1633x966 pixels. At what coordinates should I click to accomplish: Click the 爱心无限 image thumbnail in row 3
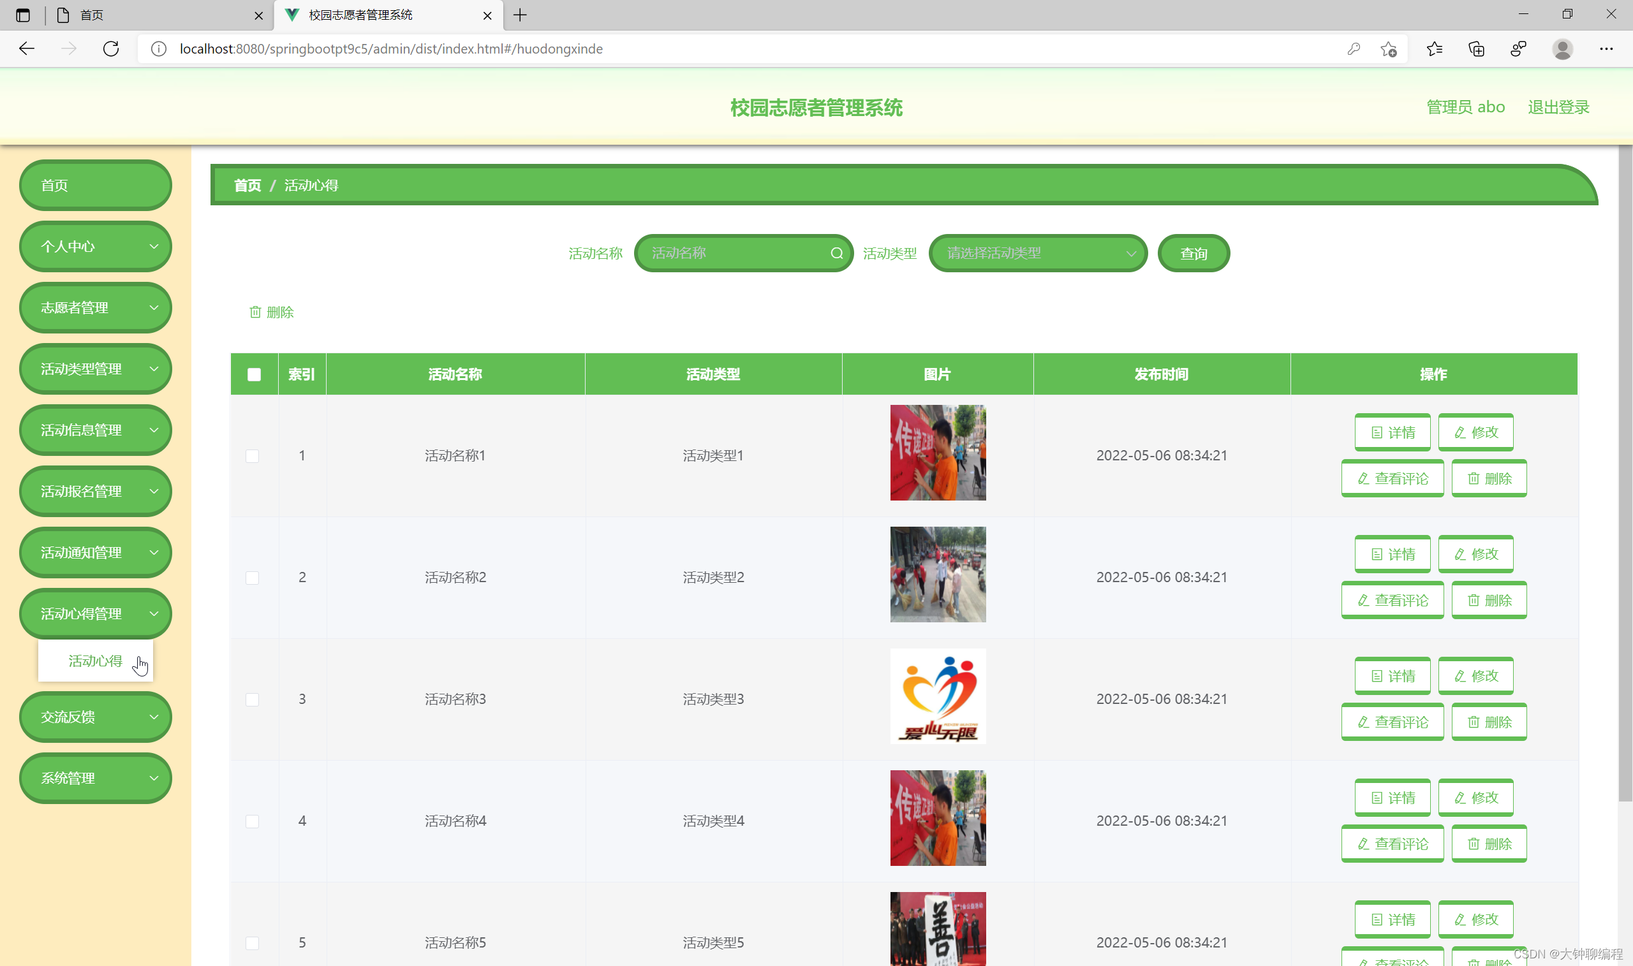tap(938, 696)
